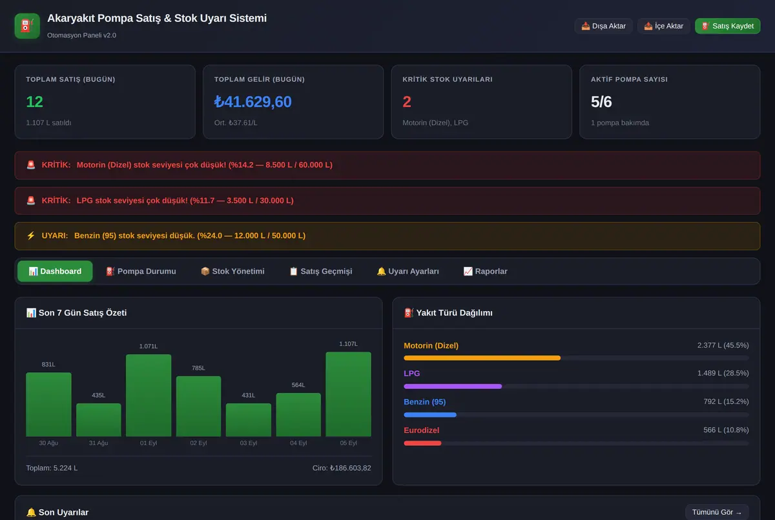This screenshot has width=775, height=520.
Task: Open the Dashboard tab
Action: [55, 272]
